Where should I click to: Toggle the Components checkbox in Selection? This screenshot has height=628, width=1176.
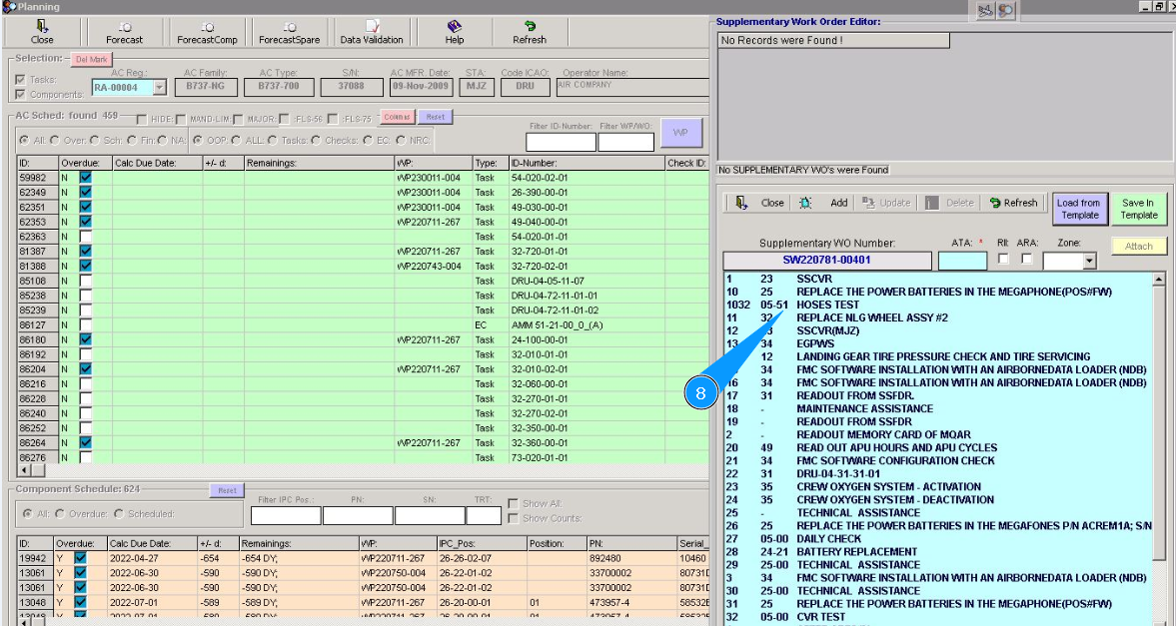[x=20, y=95]
